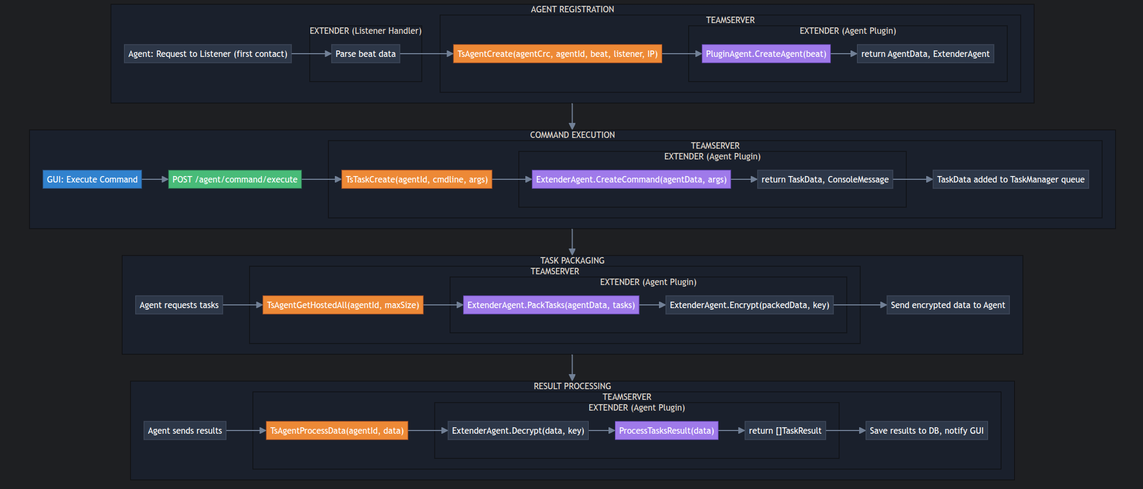This screenshot has width=1143, height=489.
Task: Select the purple ExtenderAgent.CreateCommand node
Action: pyautogui.click(x=631, y=179)
